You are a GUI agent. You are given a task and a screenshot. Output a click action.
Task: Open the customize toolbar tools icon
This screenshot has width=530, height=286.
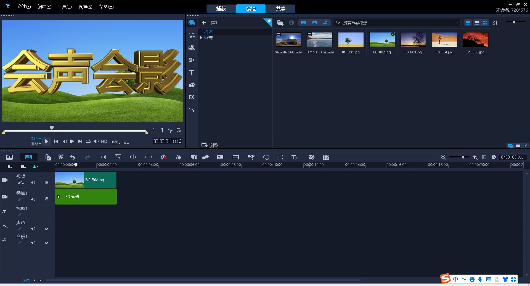coord(61,157)
